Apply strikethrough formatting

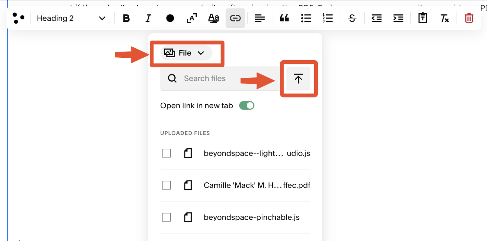(x=352, y=18)
